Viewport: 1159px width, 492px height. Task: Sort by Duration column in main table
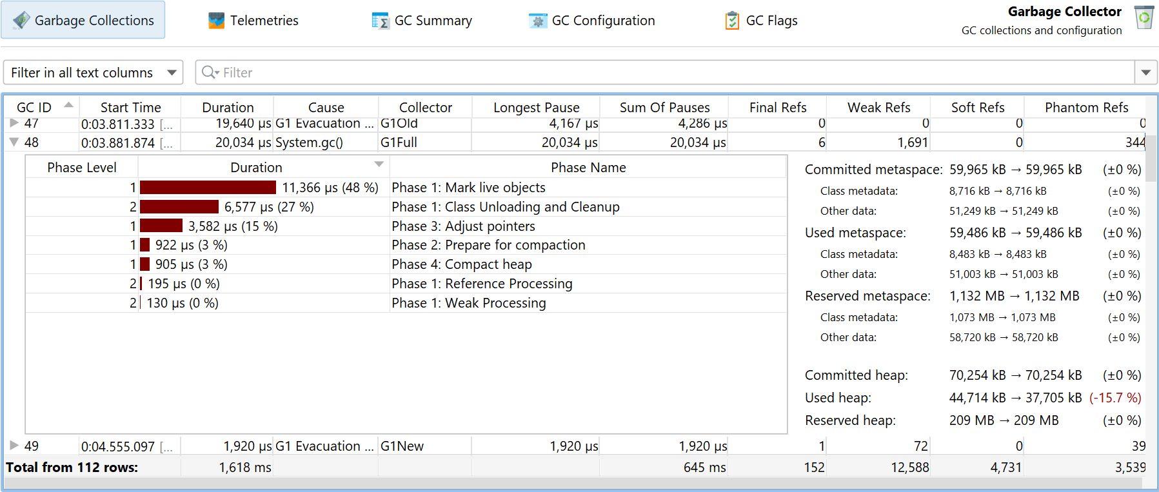coord(228,107)
